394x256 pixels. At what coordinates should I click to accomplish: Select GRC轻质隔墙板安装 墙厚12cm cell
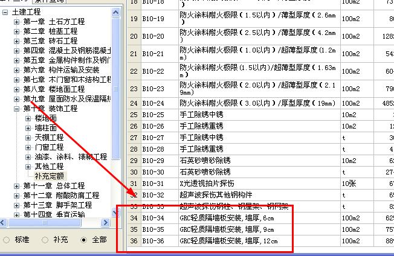(259, 241)
